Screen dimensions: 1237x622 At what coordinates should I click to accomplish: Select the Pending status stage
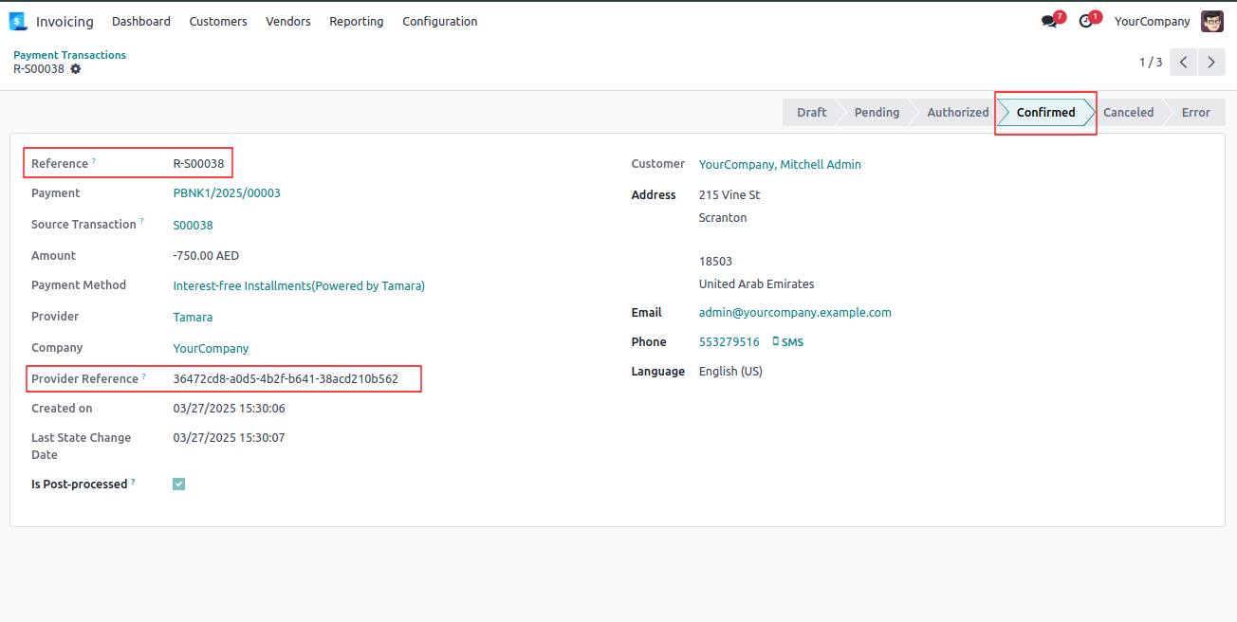click(x=877, y=112)
